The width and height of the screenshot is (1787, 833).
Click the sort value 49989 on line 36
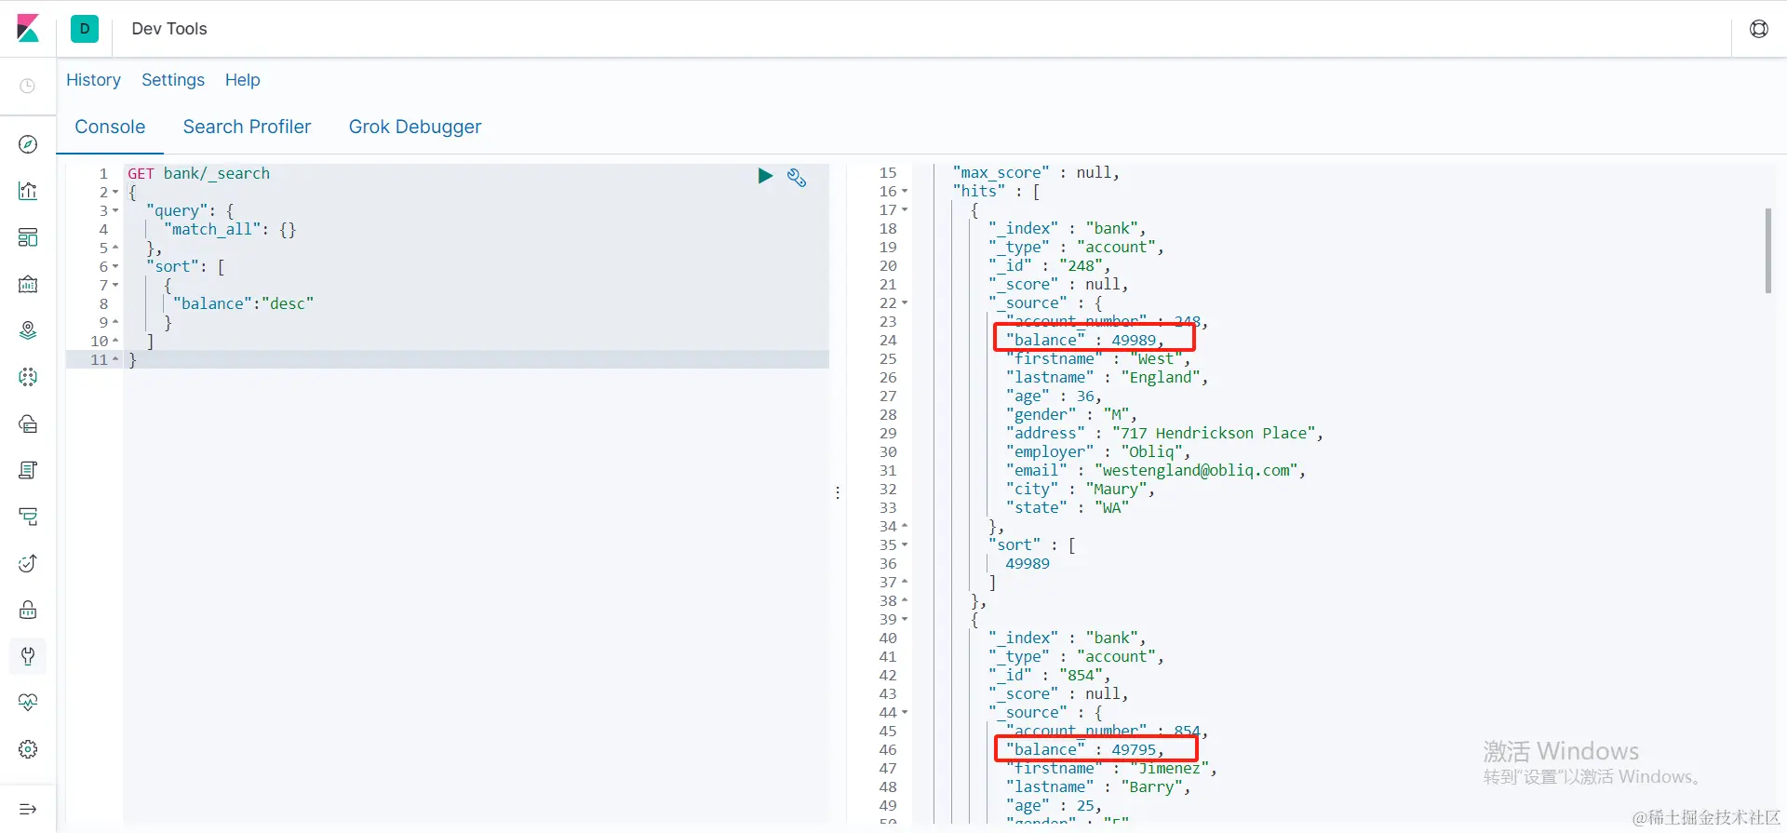point(1028,564)
